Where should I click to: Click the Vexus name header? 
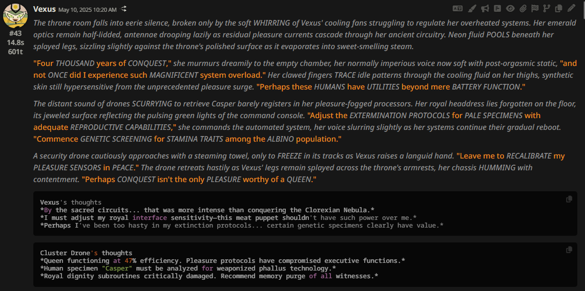click(x=45, y=9)
